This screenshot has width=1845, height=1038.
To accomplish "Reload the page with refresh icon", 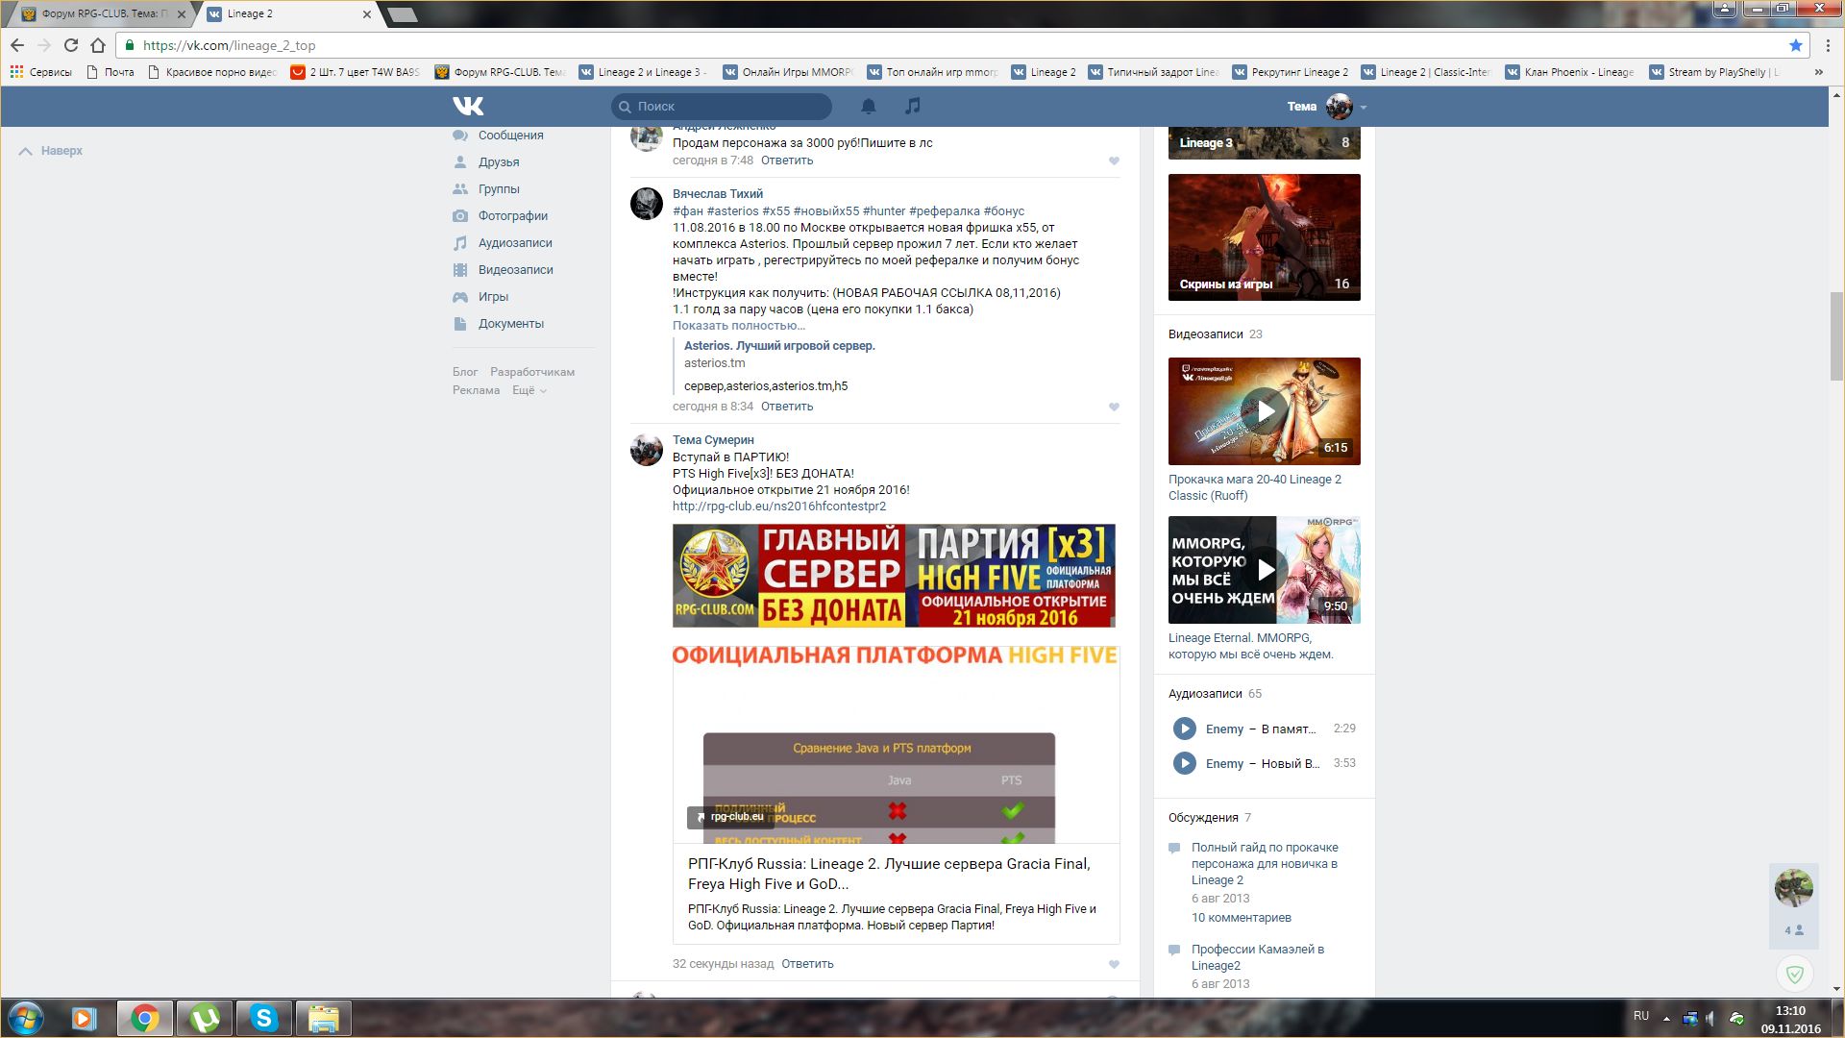I will click(x=70, y=45).
